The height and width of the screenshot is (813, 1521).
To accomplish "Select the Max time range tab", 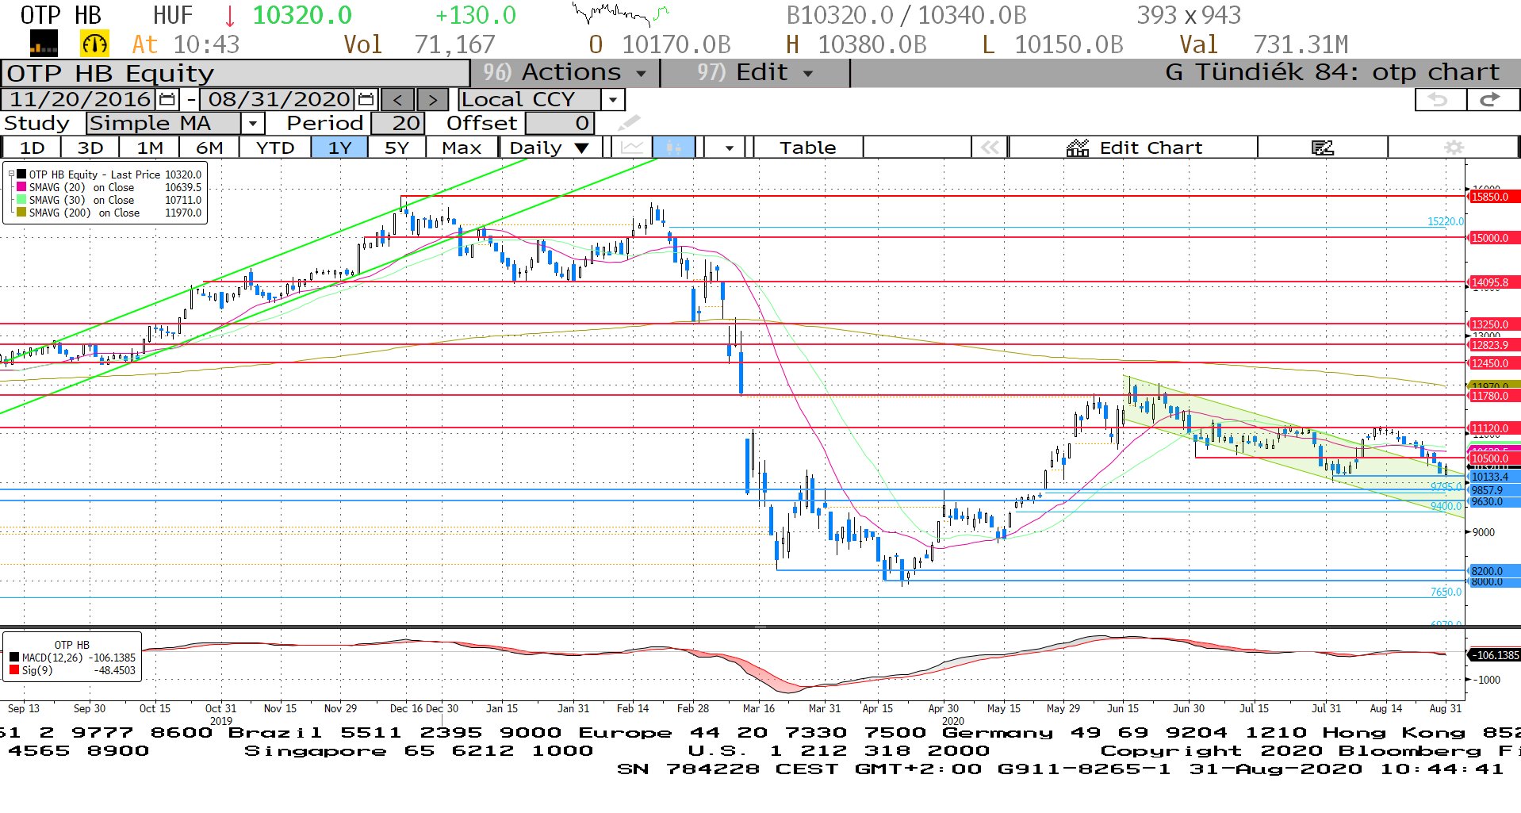I will [462, 148].
